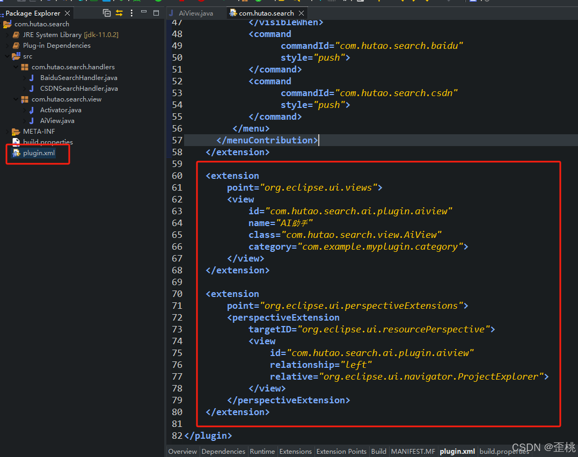Select AiView.java in the Package Explorer tree
Image resolution: width=578 pixels, height=457 pixels.
57,121
